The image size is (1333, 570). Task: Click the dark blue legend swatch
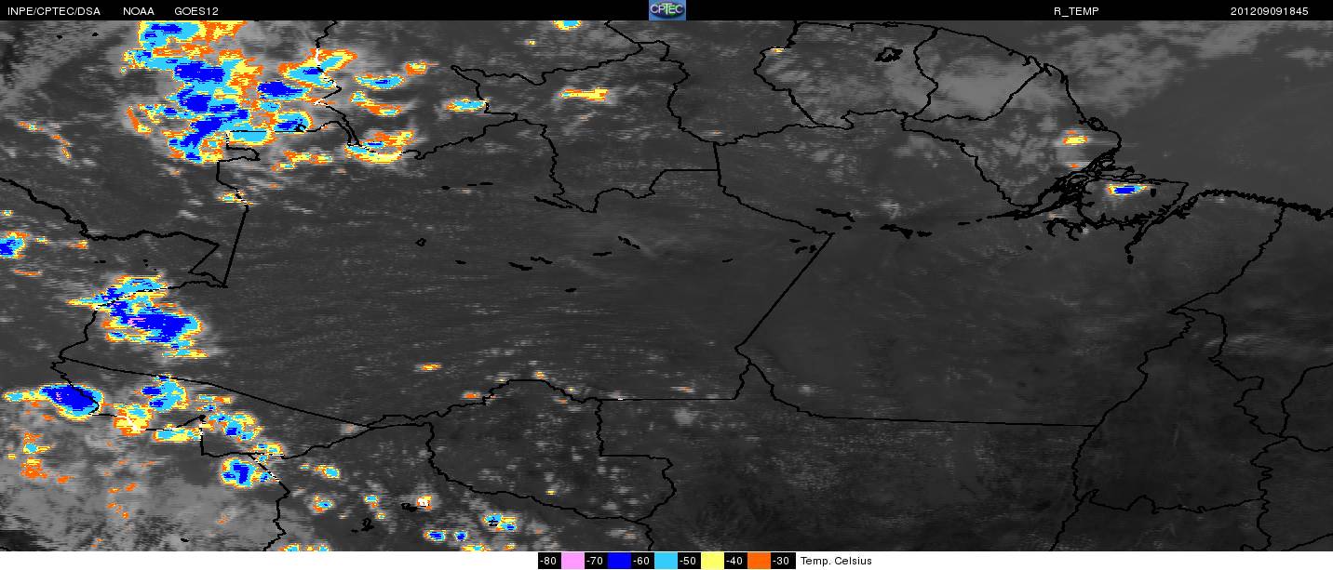pyautogui.click(x=619, y=561)
